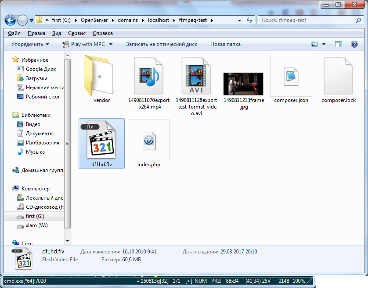Expand the Play with MPC dropdown arrow
Image resolution: width=368 pixels, height=288 pixels.
coord(111,44)
